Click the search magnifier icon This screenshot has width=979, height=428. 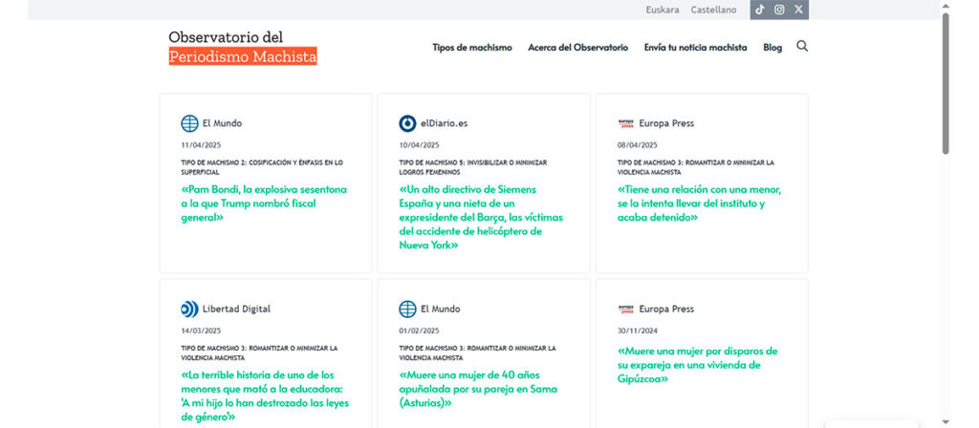click(x=802, y=46)
